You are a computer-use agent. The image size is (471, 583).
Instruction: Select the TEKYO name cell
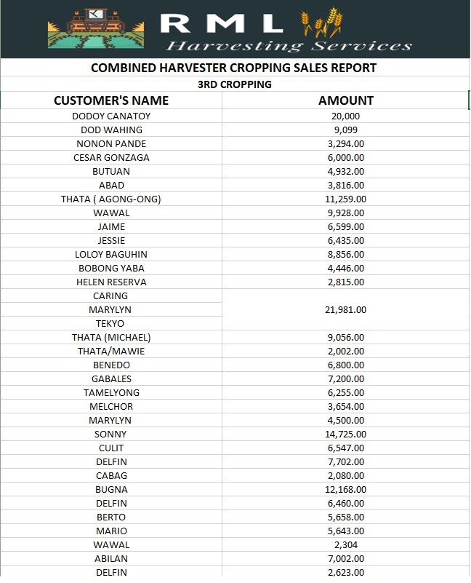tap(110, 324)
